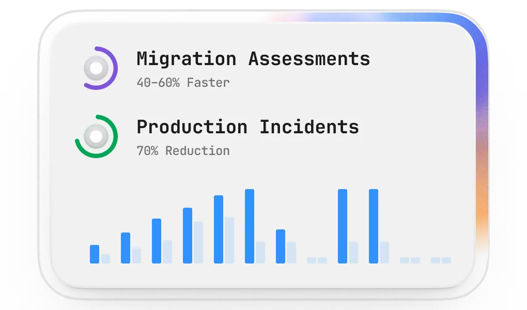This screenshot has height=310, width=527.
Task: Click the purple progress ring icon
Action: tap(101, 68)
